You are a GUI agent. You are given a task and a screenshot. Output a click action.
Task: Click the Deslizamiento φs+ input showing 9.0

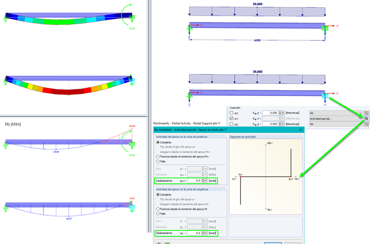194,181
